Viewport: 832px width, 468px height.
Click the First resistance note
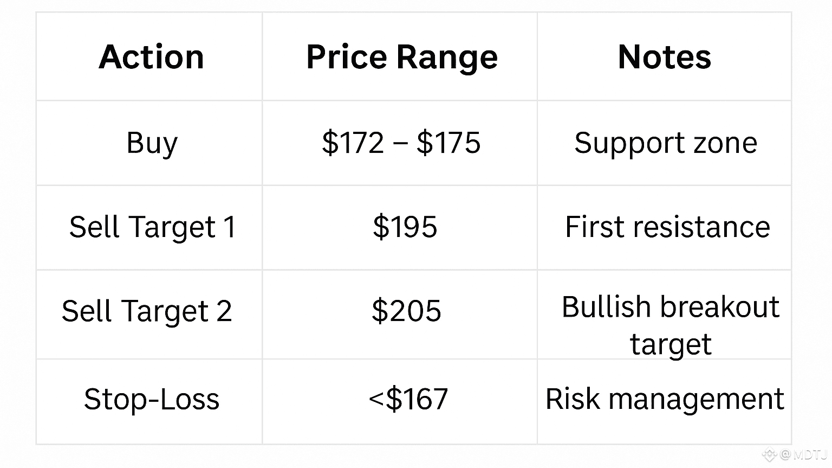(x=667, y=227)
